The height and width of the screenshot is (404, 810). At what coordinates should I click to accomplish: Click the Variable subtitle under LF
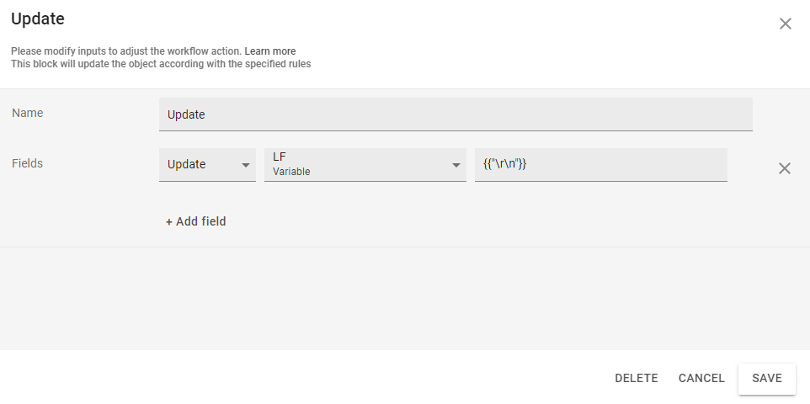pos(291,172)
